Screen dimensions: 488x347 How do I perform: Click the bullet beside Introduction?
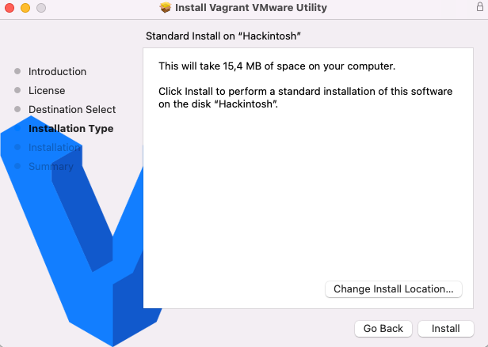(17, 71)
